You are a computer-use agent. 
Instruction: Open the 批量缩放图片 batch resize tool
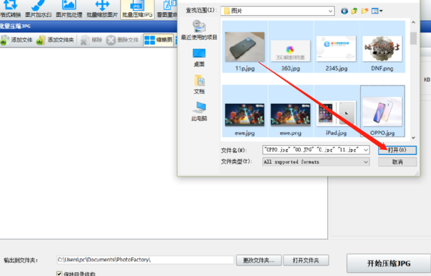(x=102, y=9)
